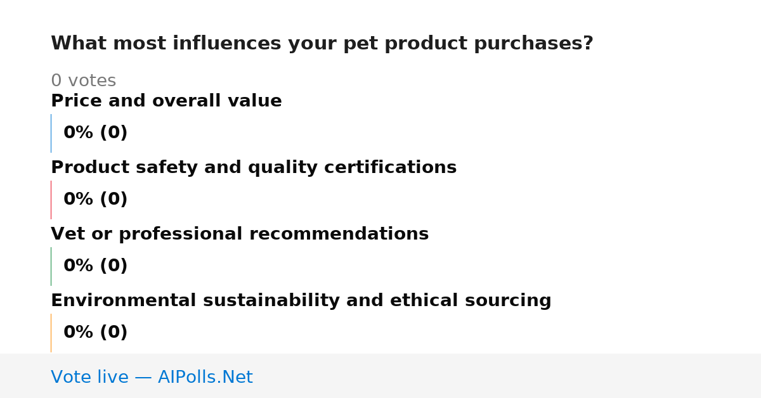Click the 0% percentage under Environmental sustainability
The image size is (761, 398).
click(x=79, y=333)
